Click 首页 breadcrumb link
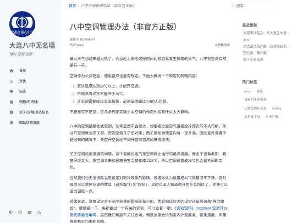The image size is (297, 223). point(73,6)
